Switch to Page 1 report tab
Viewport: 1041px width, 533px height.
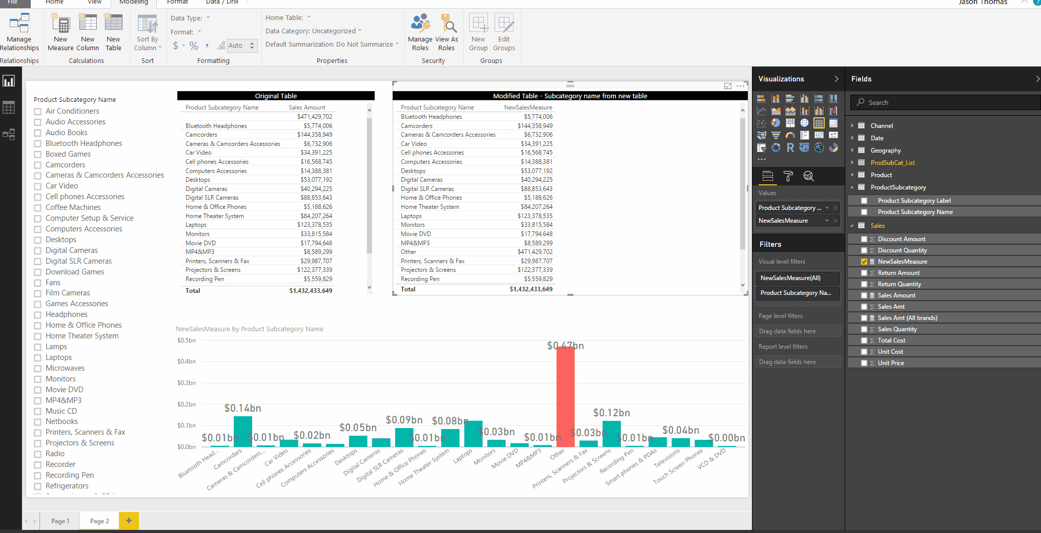click(x=60, y=521)
